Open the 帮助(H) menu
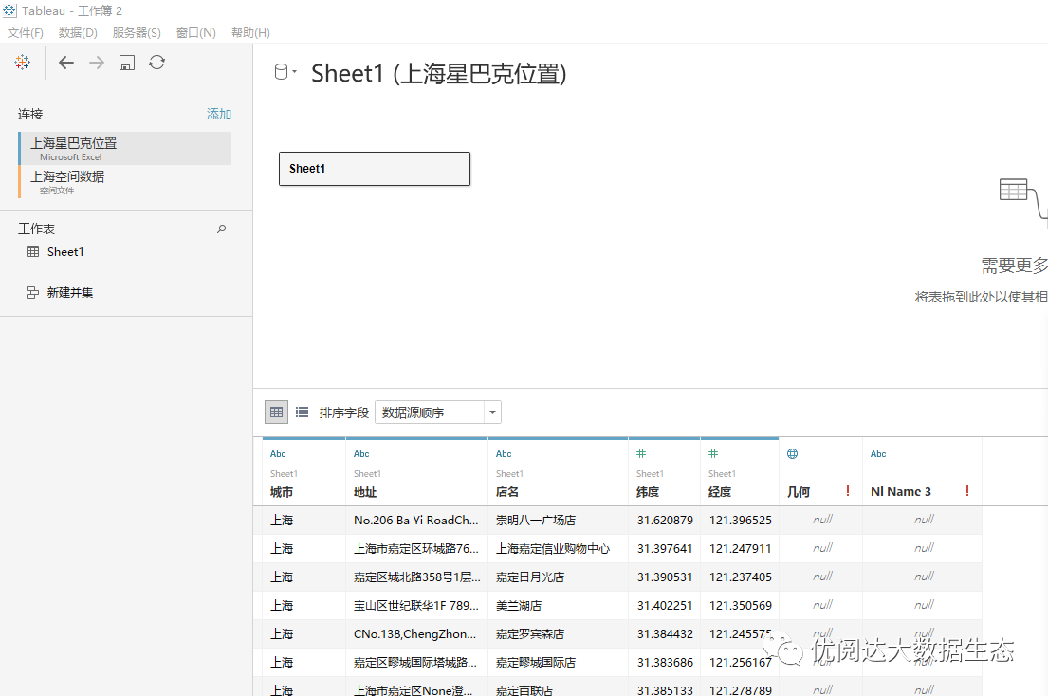Viewport: 1048px width, 696px height. (250, 33)
